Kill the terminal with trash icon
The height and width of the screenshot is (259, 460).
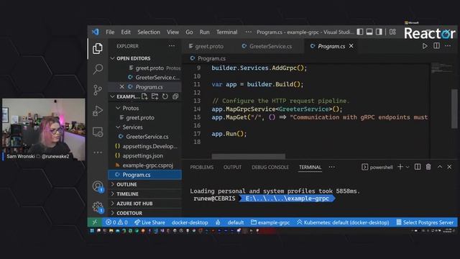(428, 167)
